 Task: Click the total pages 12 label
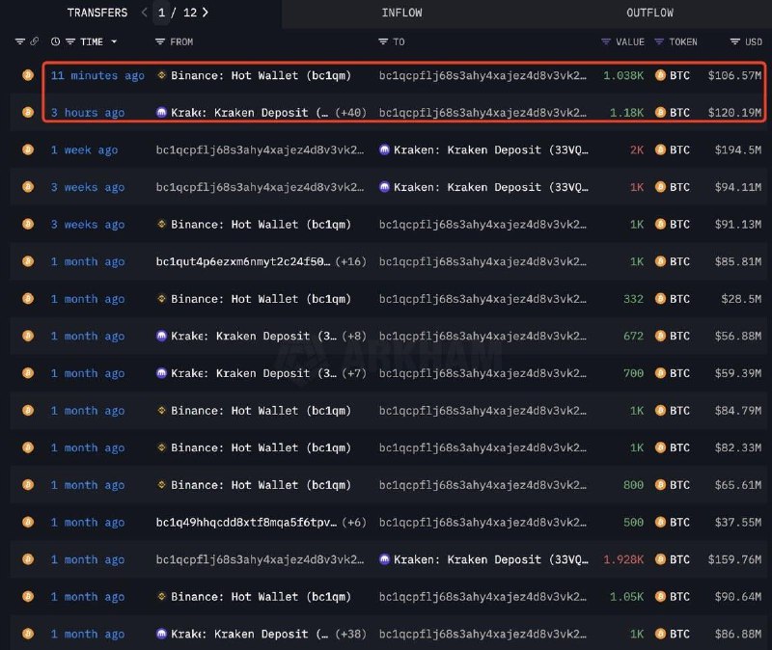click(x=190, y=13)
